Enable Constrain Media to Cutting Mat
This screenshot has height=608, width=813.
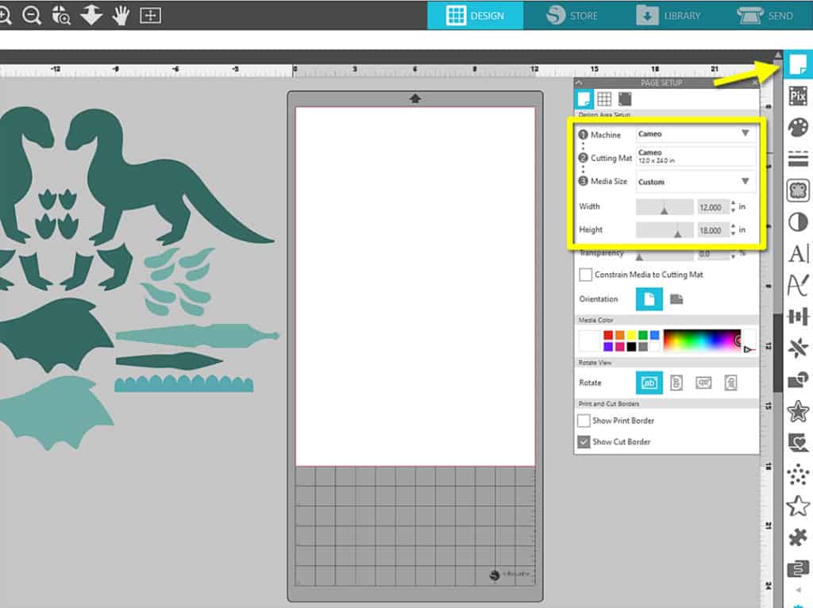(x=586, y=275)
